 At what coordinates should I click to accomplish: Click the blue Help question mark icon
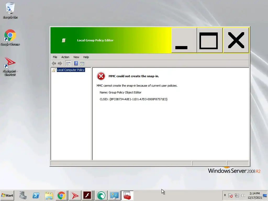[76, 64]
